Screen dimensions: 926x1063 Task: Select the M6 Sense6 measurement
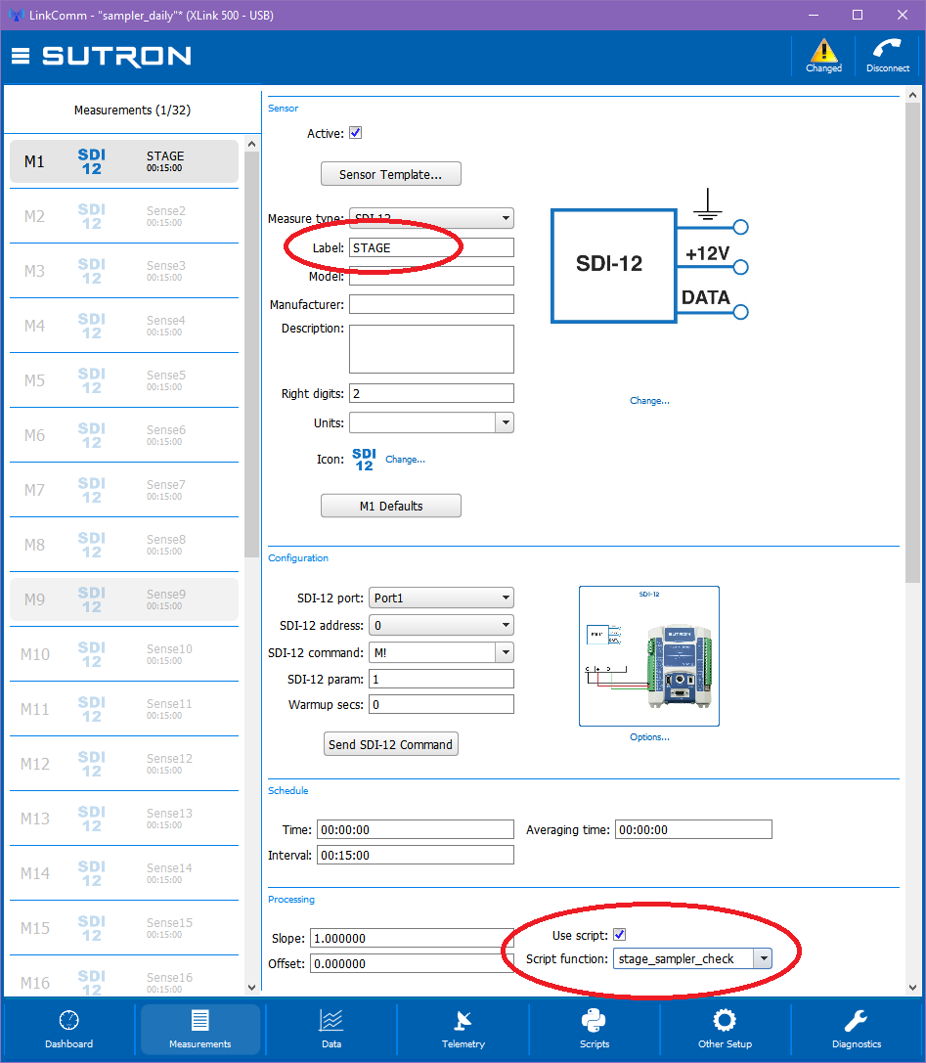point(124,435)
